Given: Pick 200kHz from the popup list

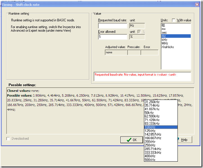Looking at the screenshot, I should [161, 142].
